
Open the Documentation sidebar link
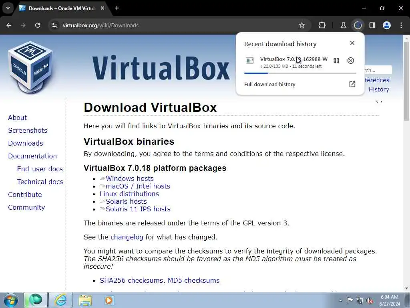point(32,156)
